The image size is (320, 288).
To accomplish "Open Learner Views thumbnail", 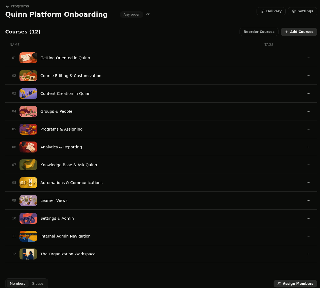I will click(28, 201).
